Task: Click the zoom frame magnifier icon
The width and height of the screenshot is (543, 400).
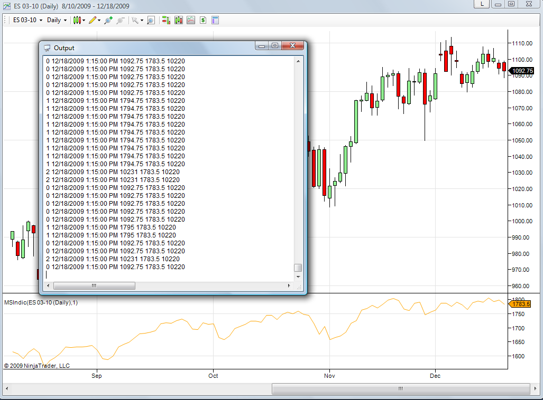Action: tap(151, 20)
